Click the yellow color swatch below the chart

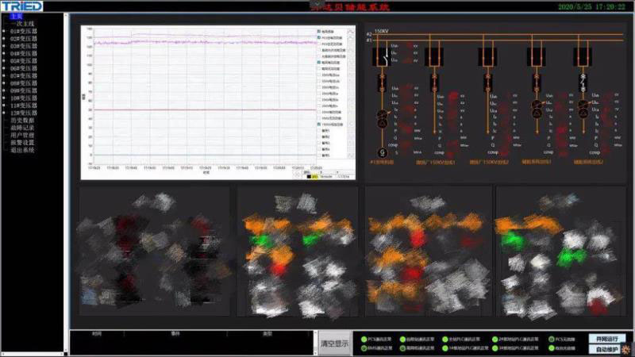(x=314, y=177)
